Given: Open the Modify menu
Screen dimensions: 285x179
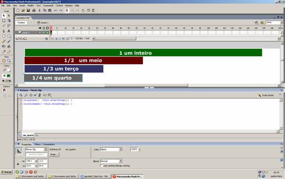Looking at the screenshot, I should [31, 6].
